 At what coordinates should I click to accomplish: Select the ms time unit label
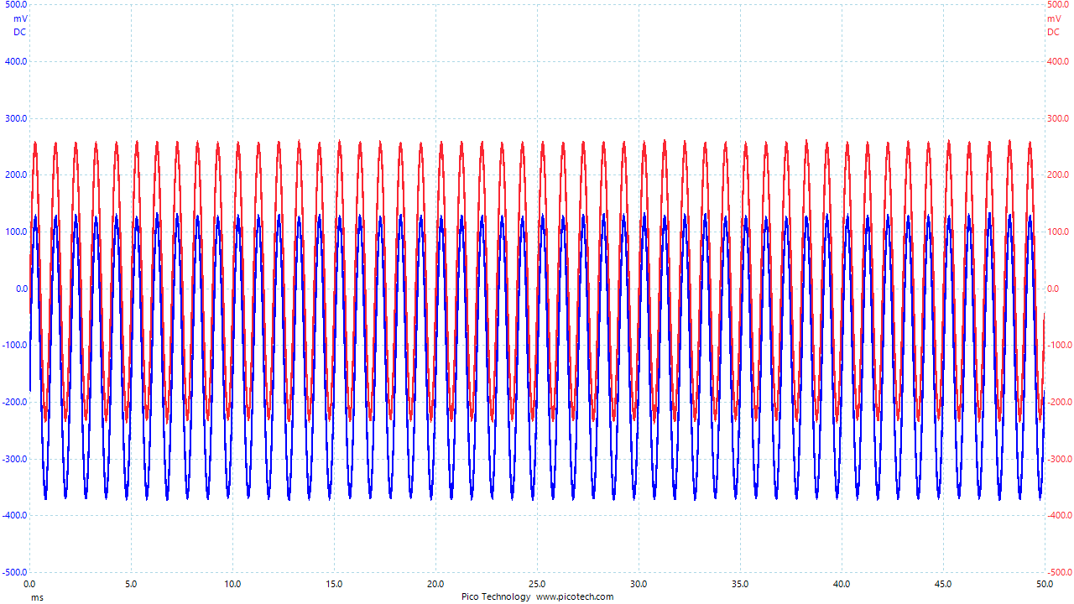point(37,597)
